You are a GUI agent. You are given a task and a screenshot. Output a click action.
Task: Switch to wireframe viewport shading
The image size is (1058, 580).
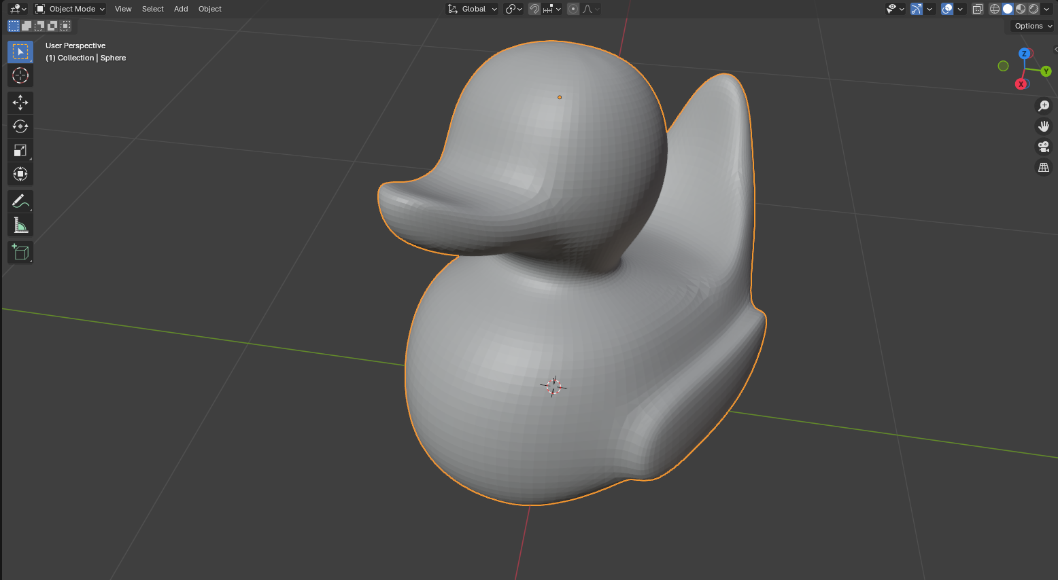995,9
